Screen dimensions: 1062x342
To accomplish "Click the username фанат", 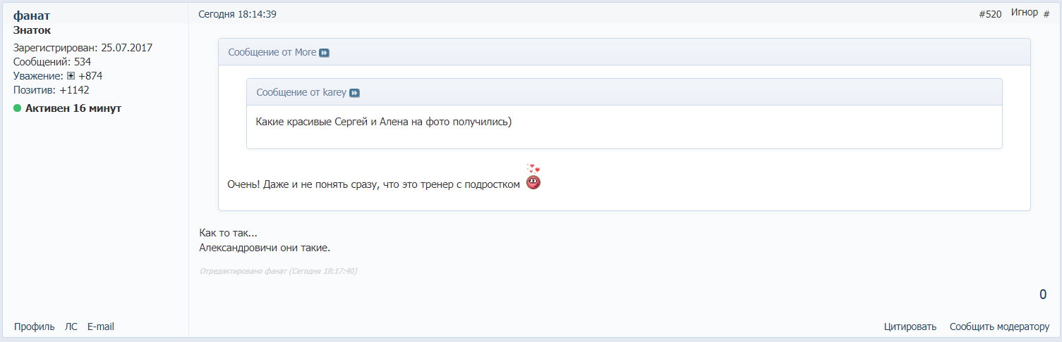I will click(31, 15).
